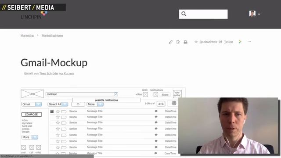Click the < > pager button in mockup
This screenshot has width=281, height=158.
coord(161,104)
